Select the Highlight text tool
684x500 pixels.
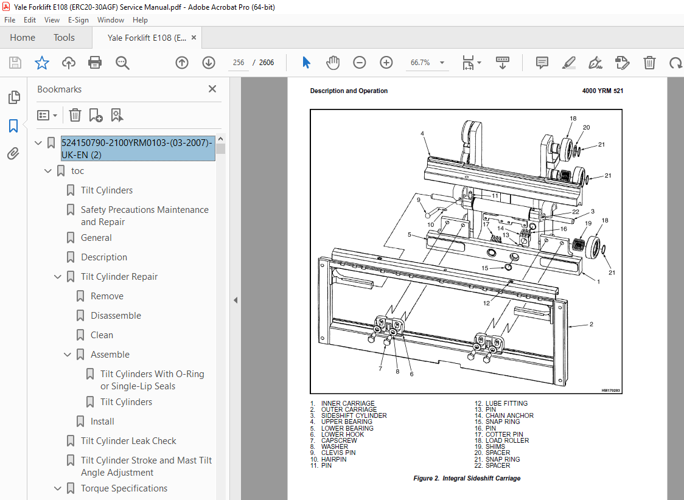569,63
